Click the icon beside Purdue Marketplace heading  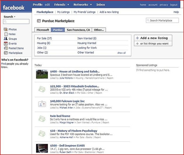tap(39, 21)
